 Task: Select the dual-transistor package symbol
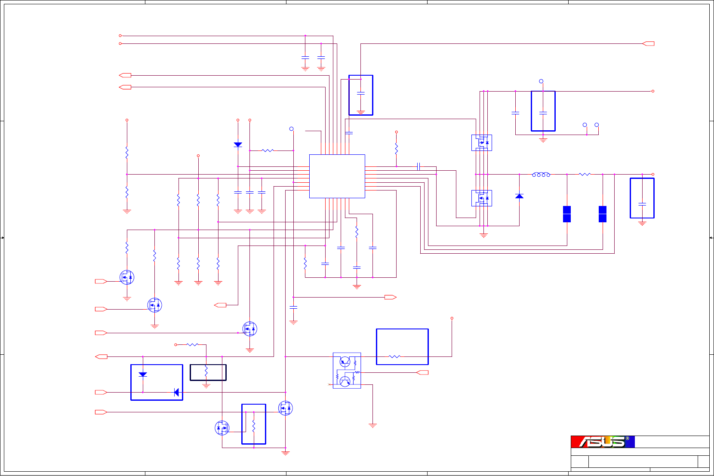pyautogui.click(x=347, y=370)
